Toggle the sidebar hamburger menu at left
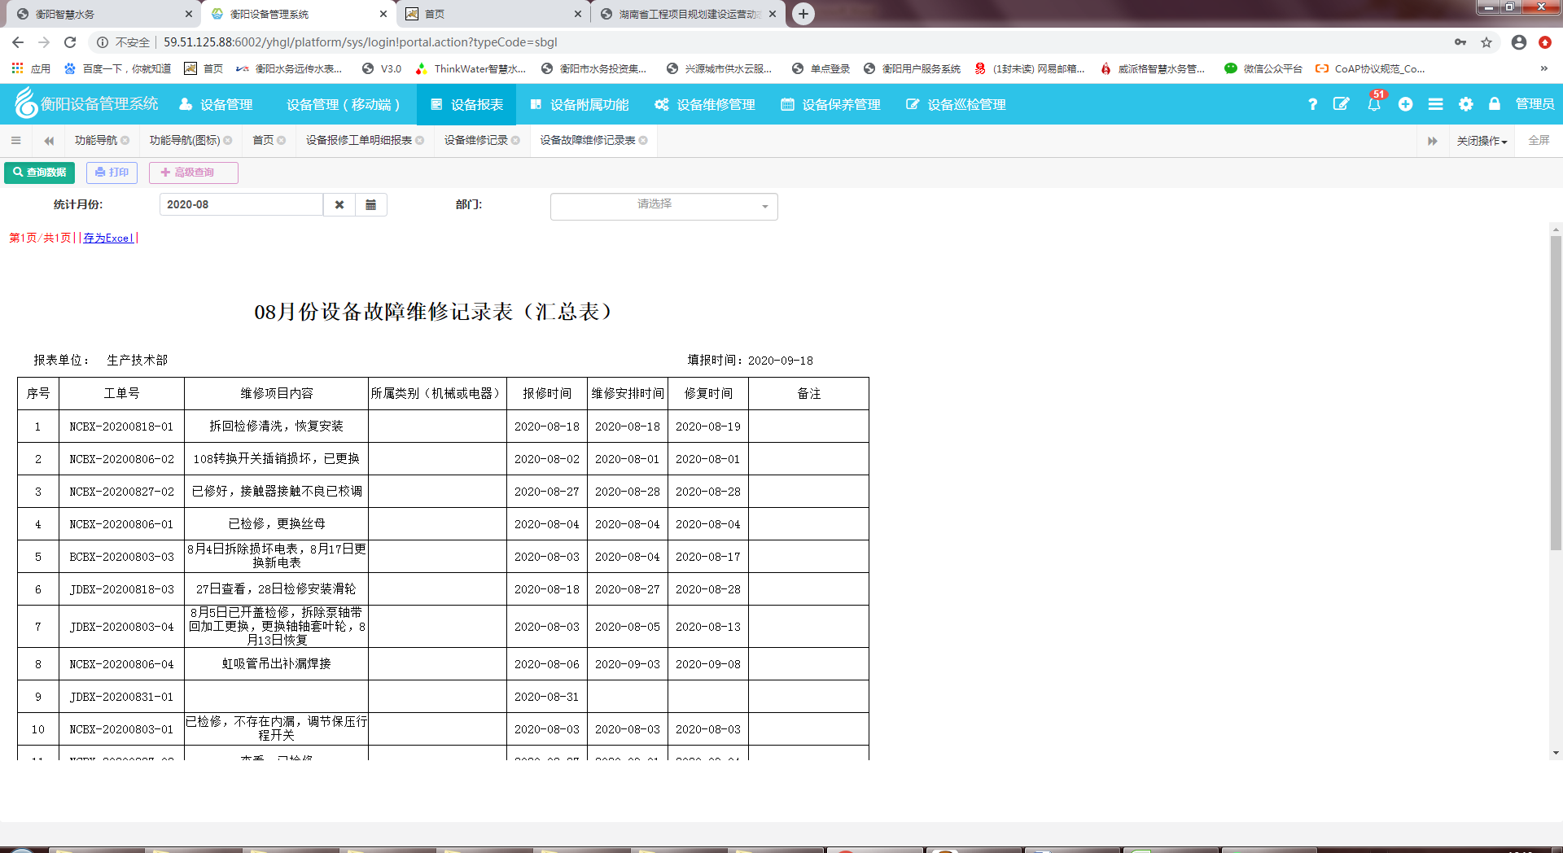 [x=15, y=141]
